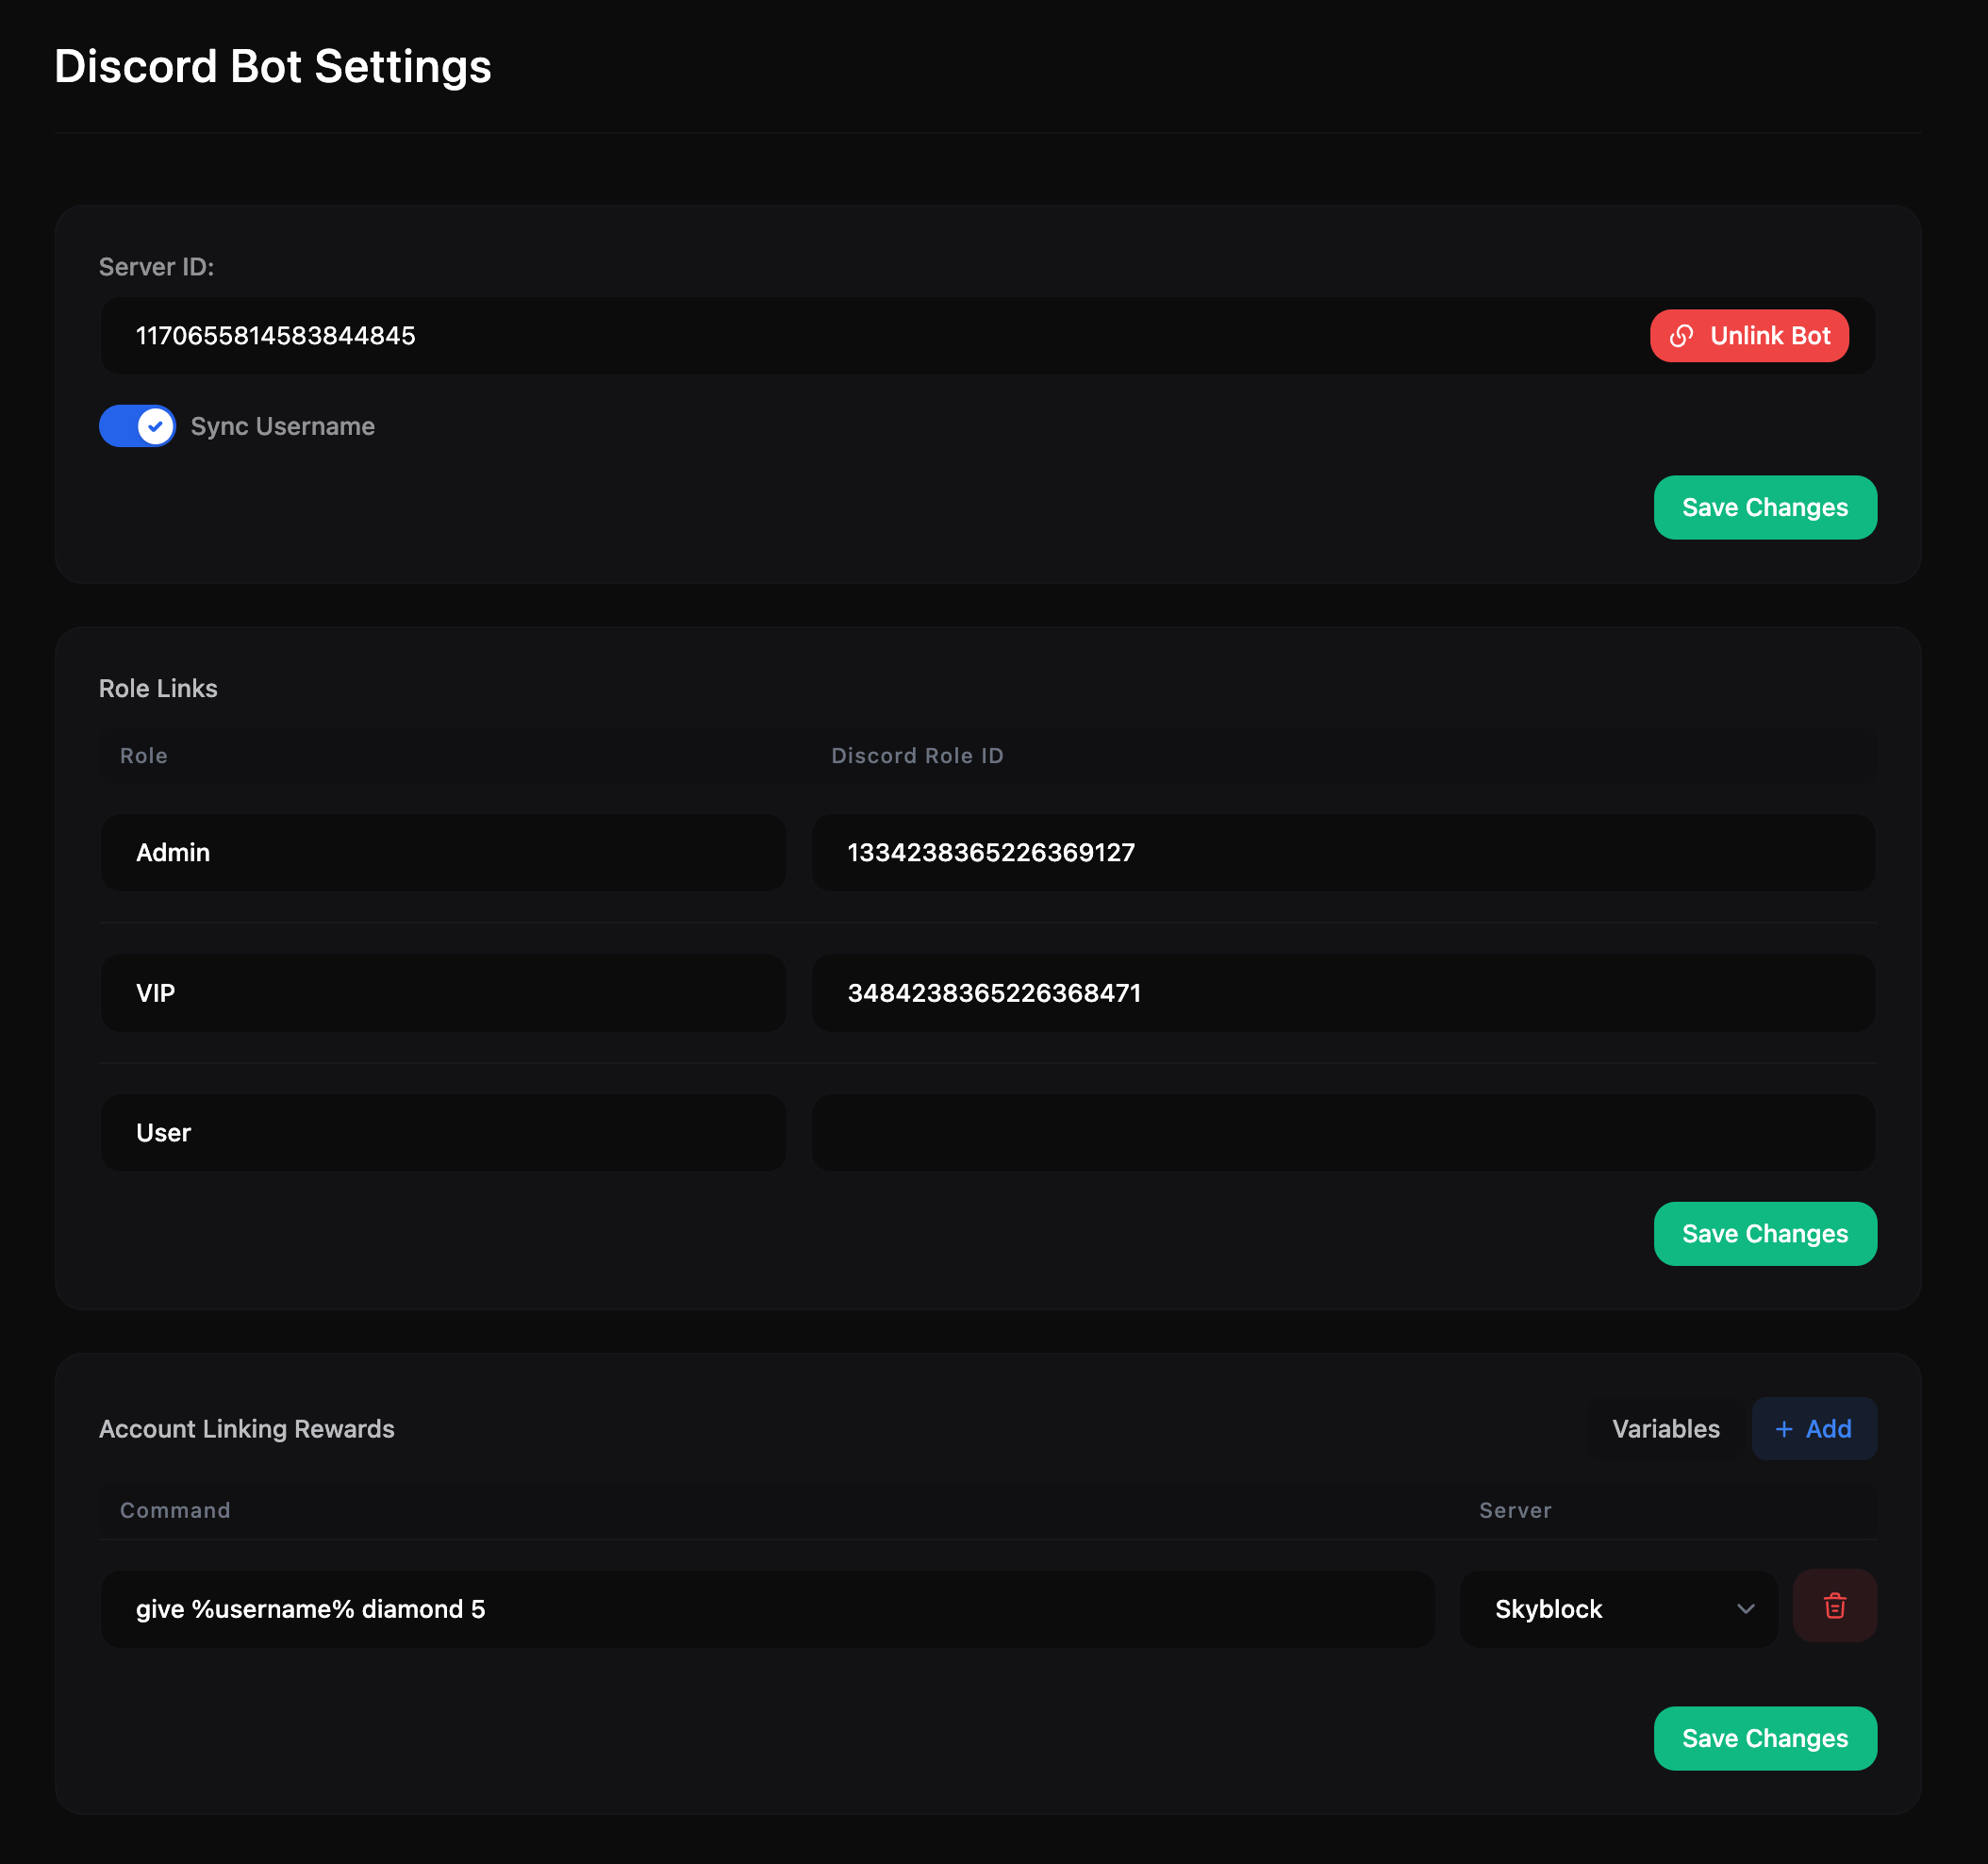The height and width of the screenshot is (1864, 1988).
Task: Open the Skyblock server dropdown
Action: tap(1618, 1609)
